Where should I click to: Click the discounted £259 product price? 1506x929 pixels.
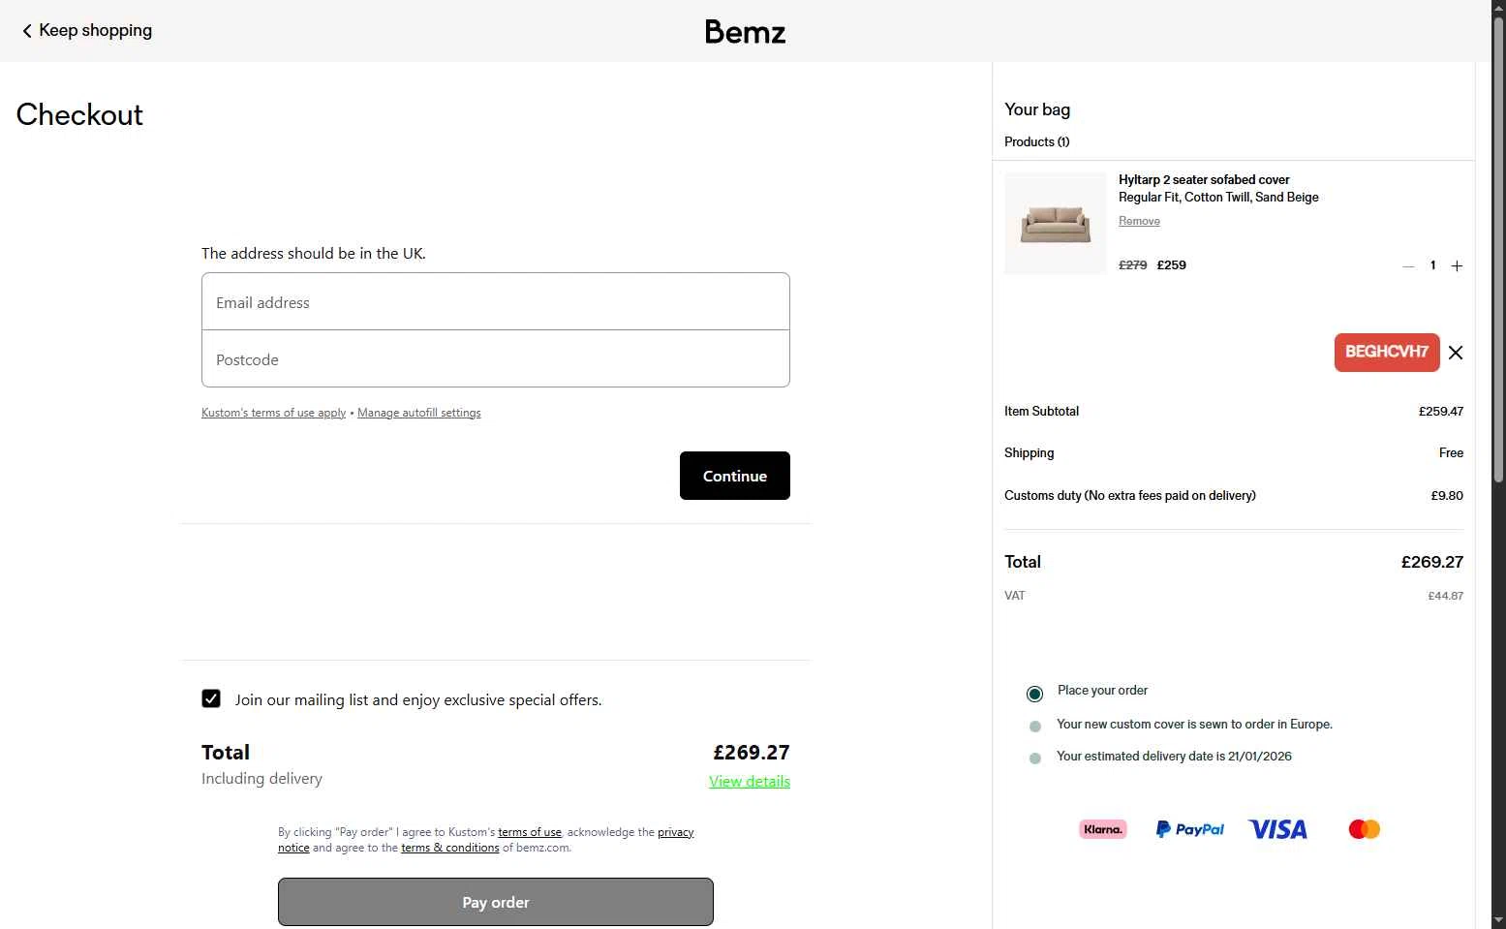click(x=1172, y=264)
